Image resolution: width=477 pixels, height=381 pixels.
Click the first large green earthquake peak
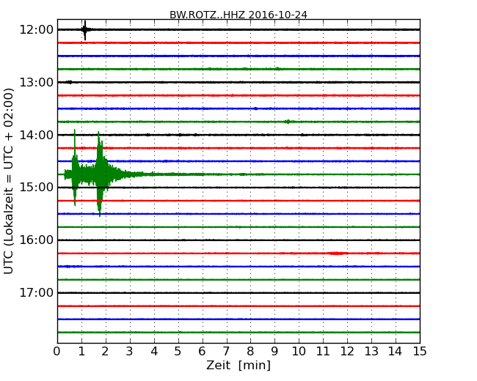click(75, 168)
